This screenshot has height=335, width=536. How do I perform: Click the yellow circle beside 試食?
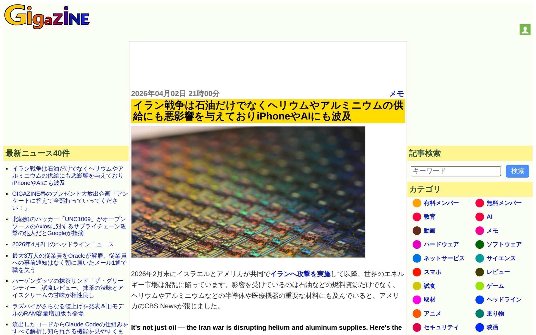tap(417, 286)
